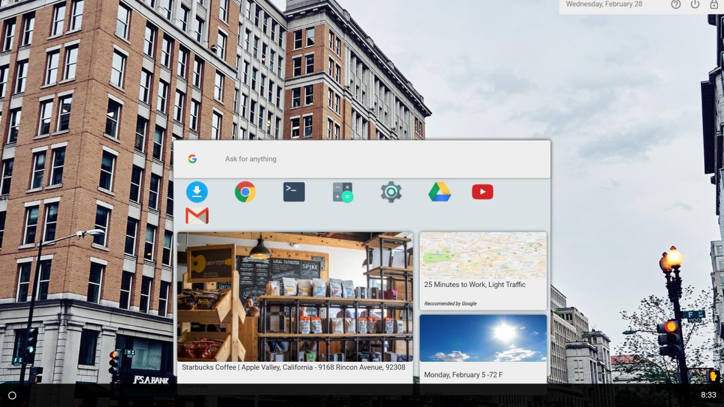Click the lock screen icon
This screenshot has width=724, height=407.
[x=714, y=4]
